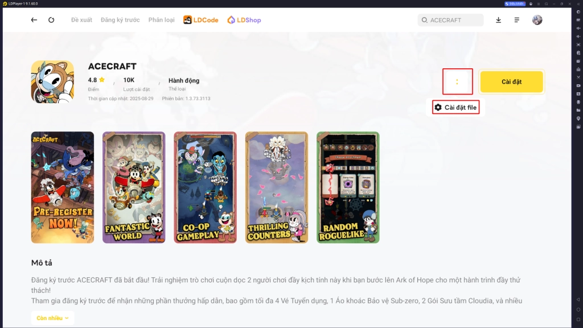Click the location pin sidebar icon

tap(578, 118)
